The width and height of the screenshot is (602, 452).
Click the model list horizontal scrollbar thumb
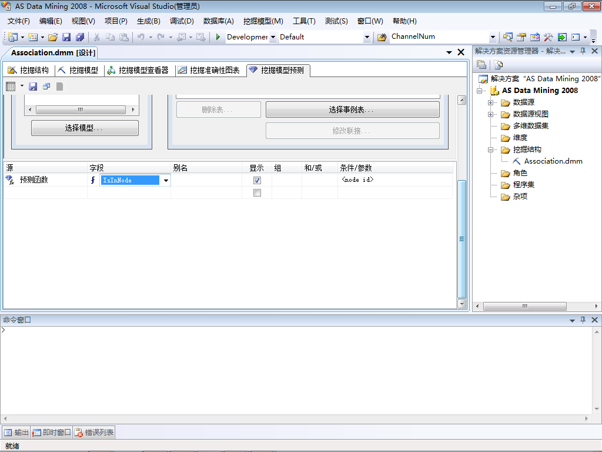coord(81,109)
